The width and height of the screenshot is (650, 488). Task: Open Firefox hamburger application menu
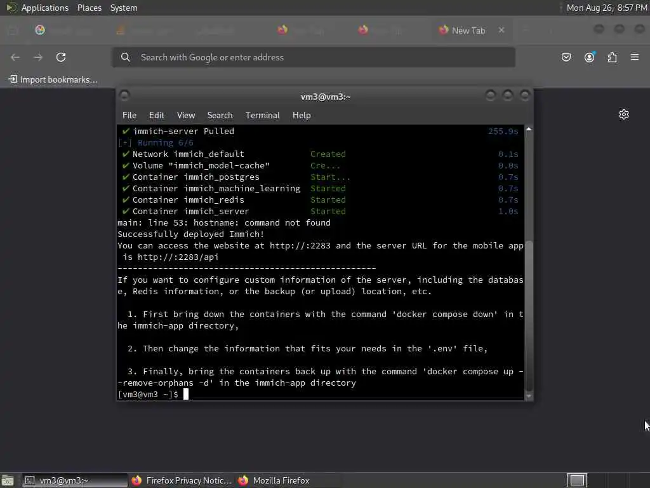pos(635,57)
